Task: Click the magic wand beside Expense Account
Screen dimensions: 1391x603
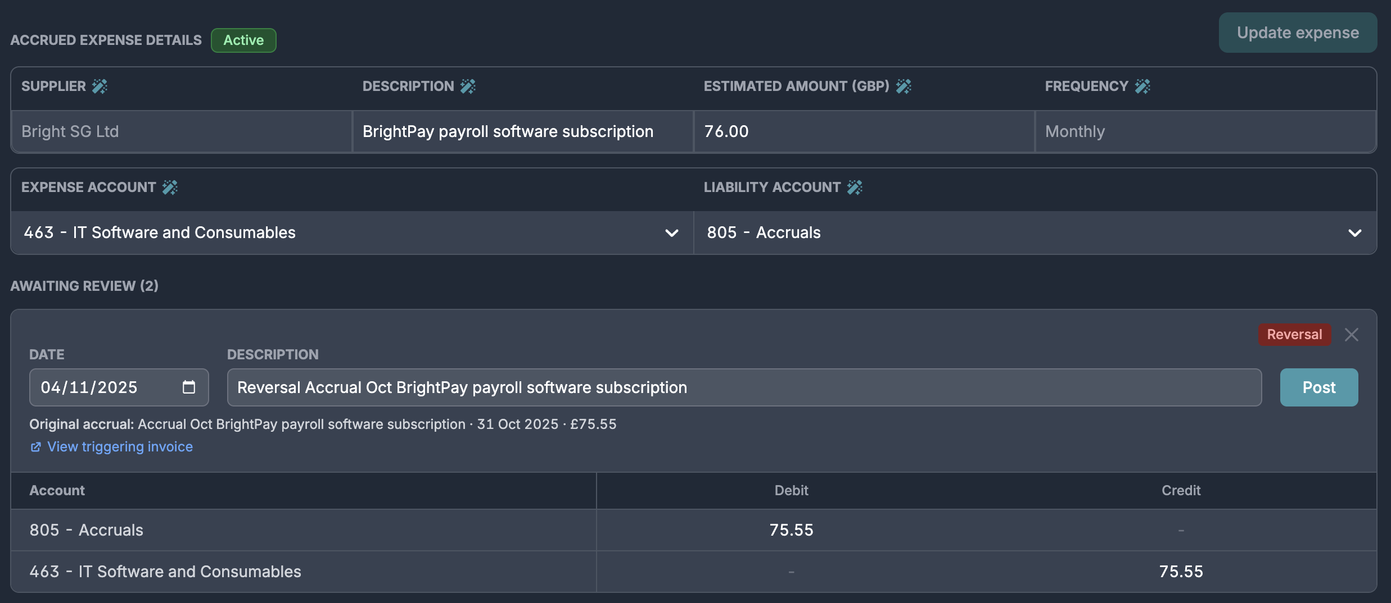Action: click(170, 187)
